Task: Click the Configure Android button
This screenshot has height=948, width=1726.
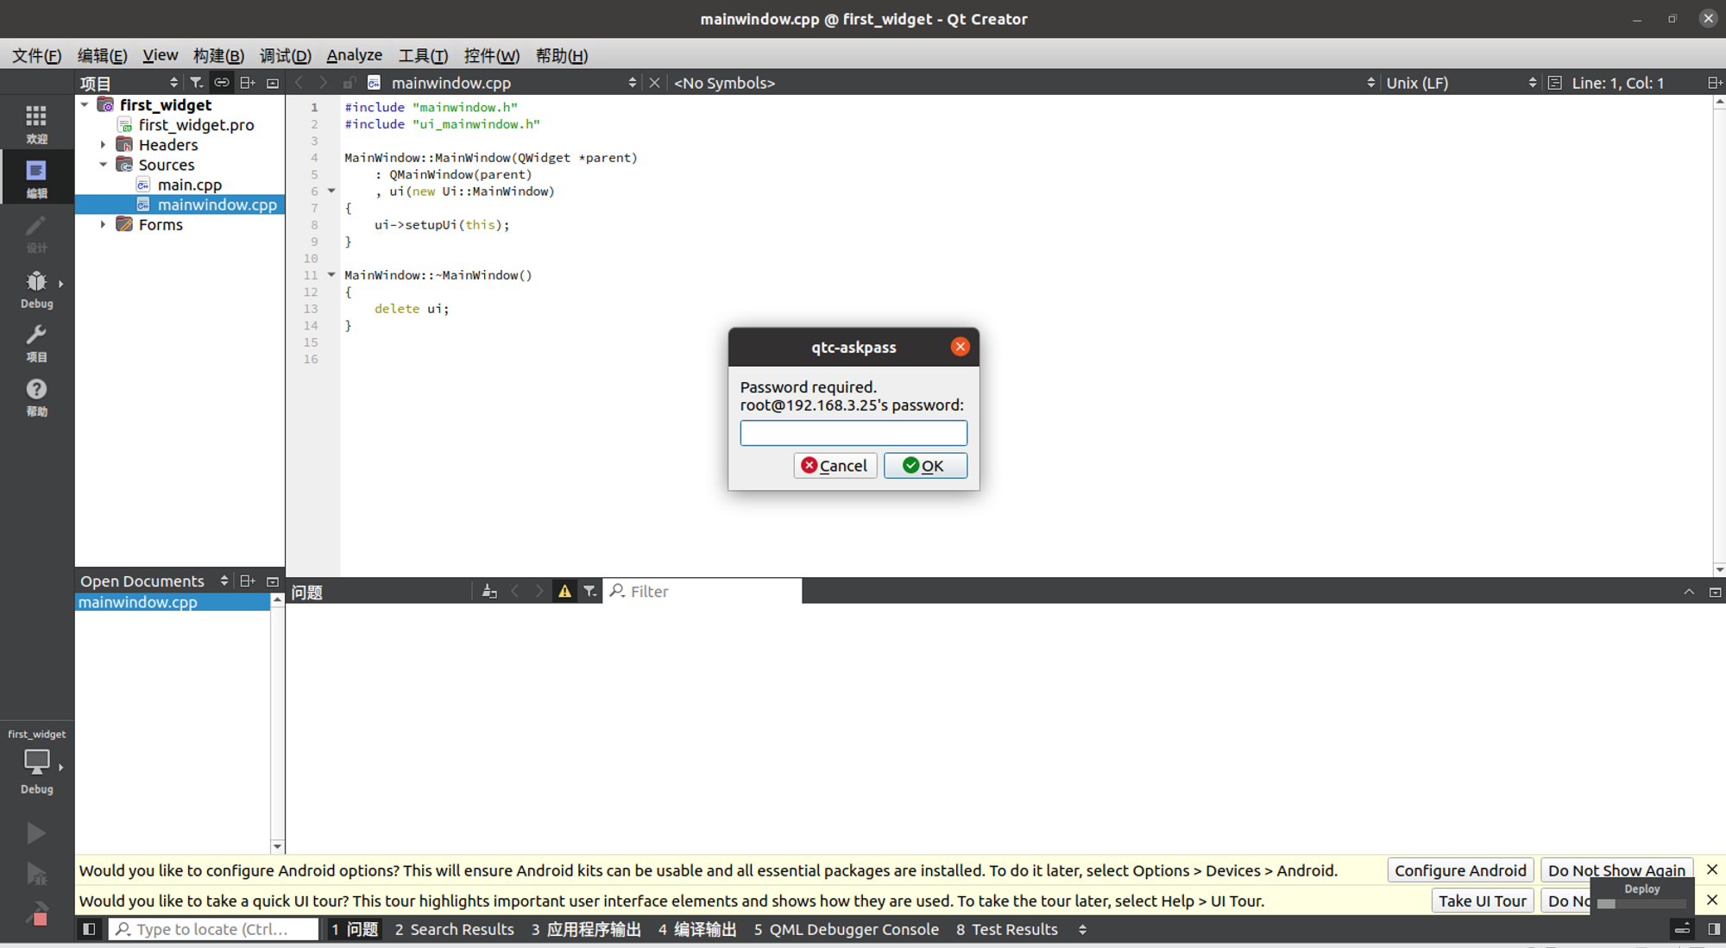Action: pos(1460,870)
